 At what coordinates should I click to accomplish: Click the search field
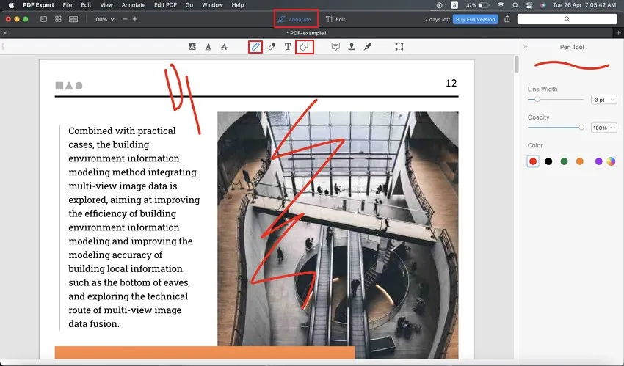pyautogui.click(x=567, y=19)
